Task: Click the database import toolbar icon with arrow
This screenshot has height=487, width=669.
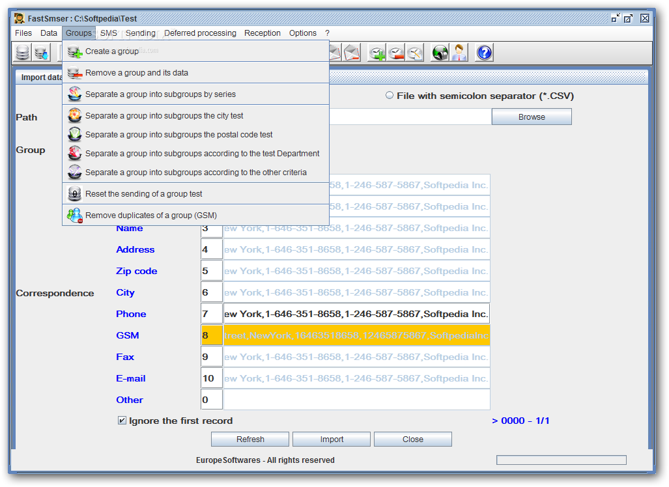Action: point(42,53)
